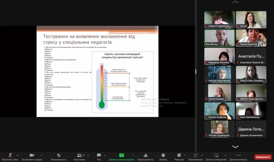Click slide title Тестування на виявлення виснаження
The height and width of the screenshot is (162, 274).
[89, 39]
